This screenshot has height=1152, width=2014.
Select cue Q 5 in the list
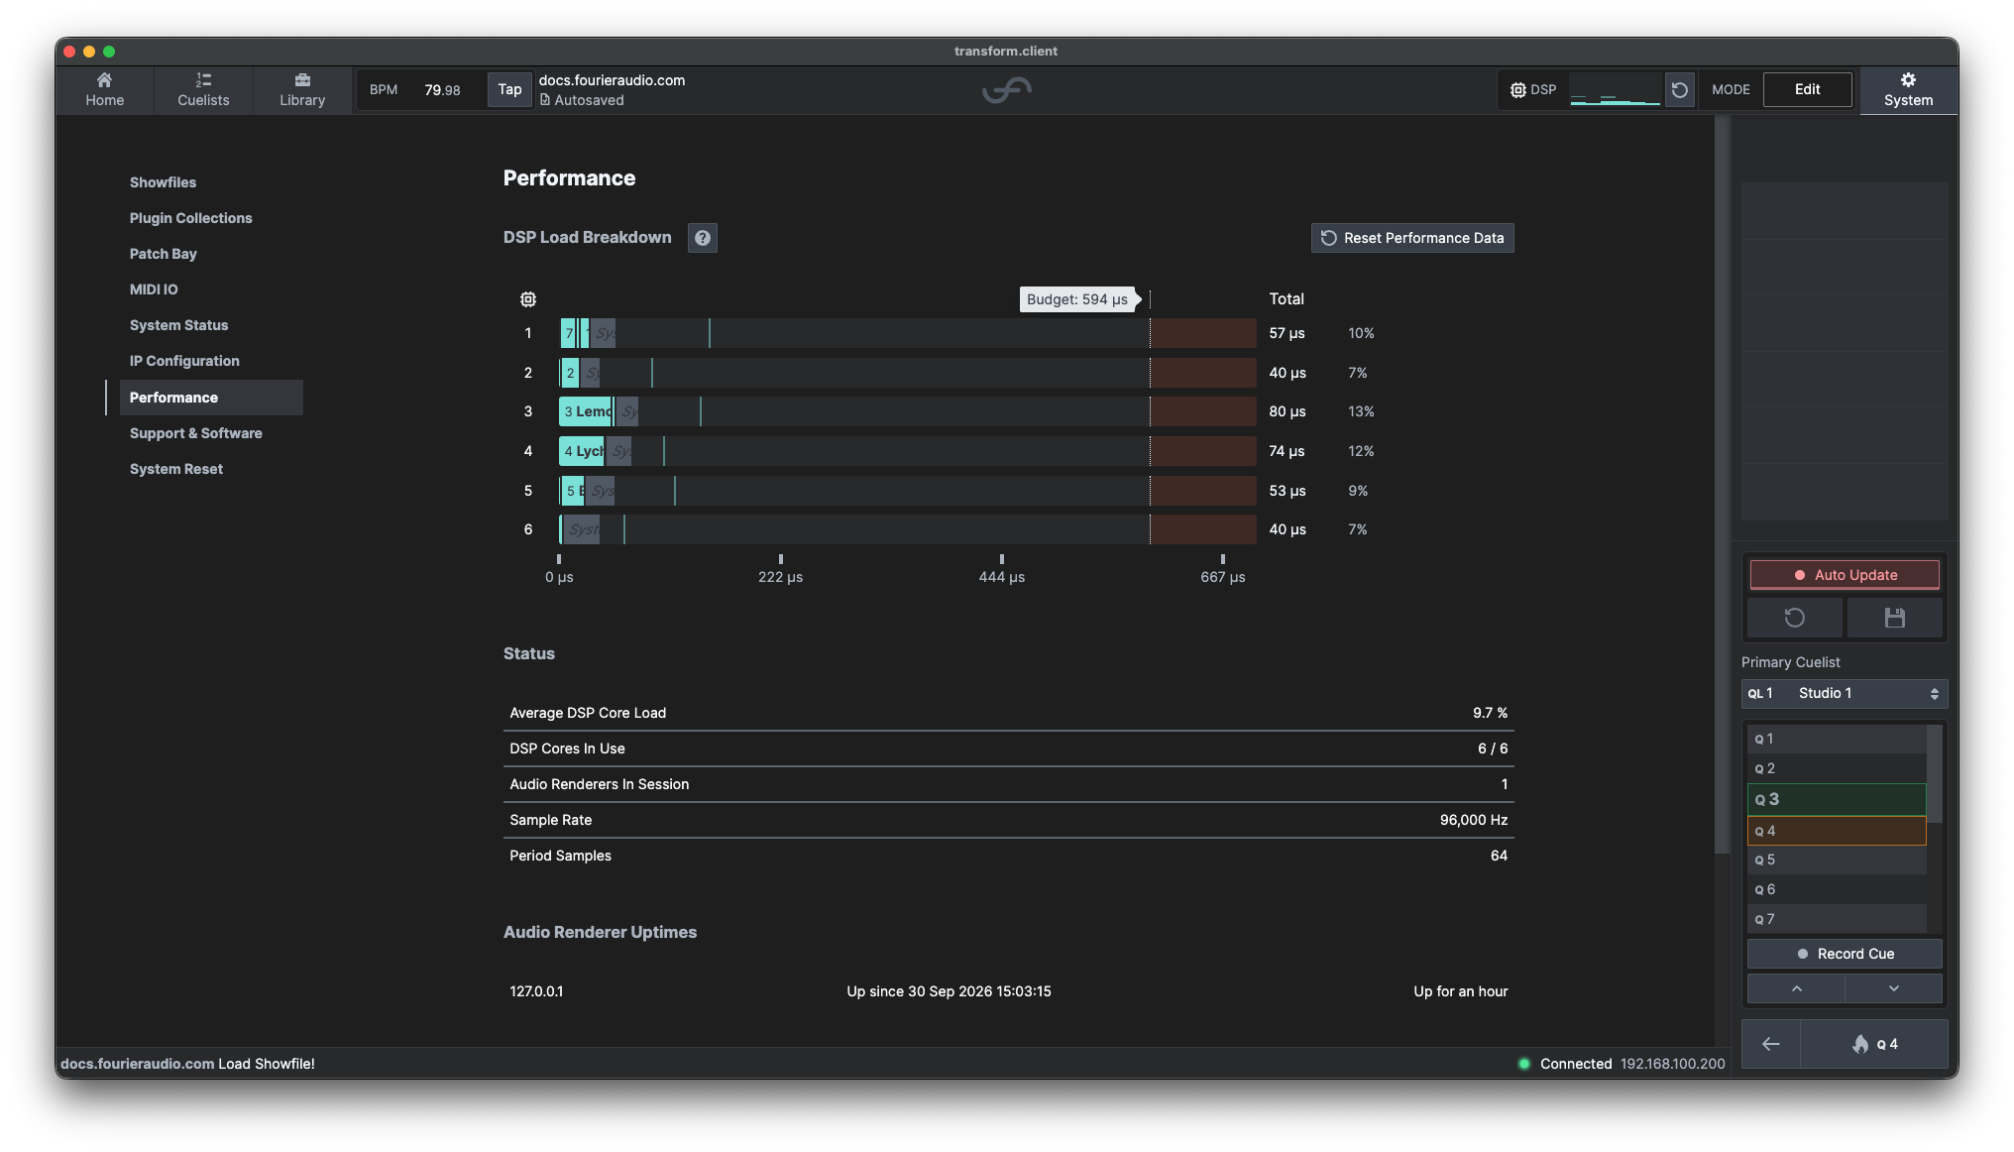tap(1836, 860)
